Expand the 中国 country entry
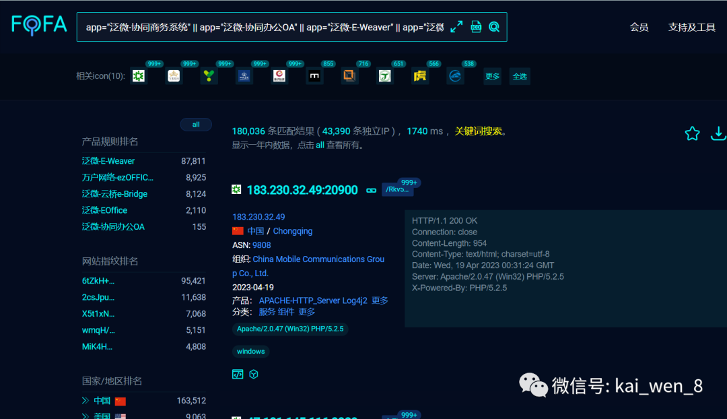 pos(85,400)
